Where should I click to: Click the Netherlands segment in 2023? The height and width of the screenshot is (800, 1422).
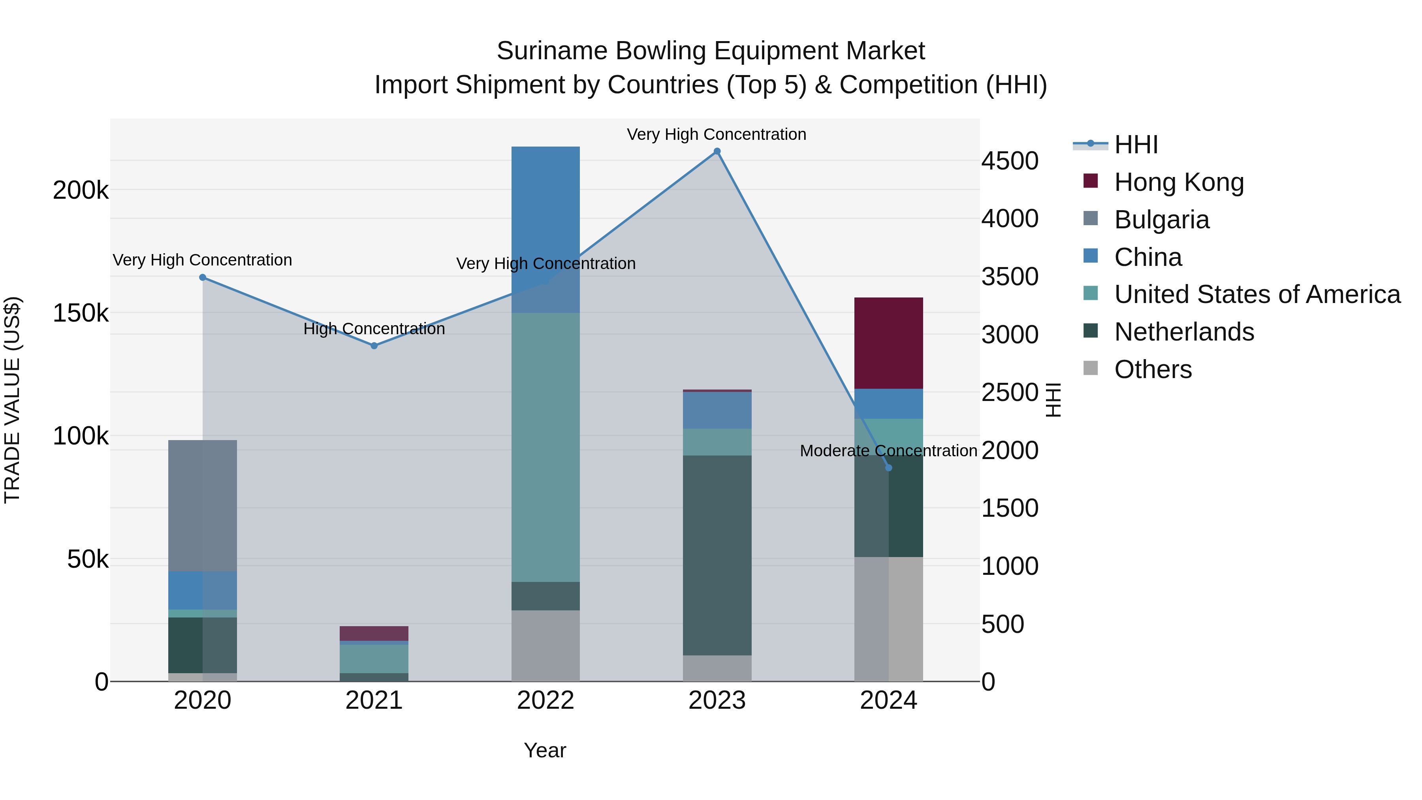(x=717, y=555)
